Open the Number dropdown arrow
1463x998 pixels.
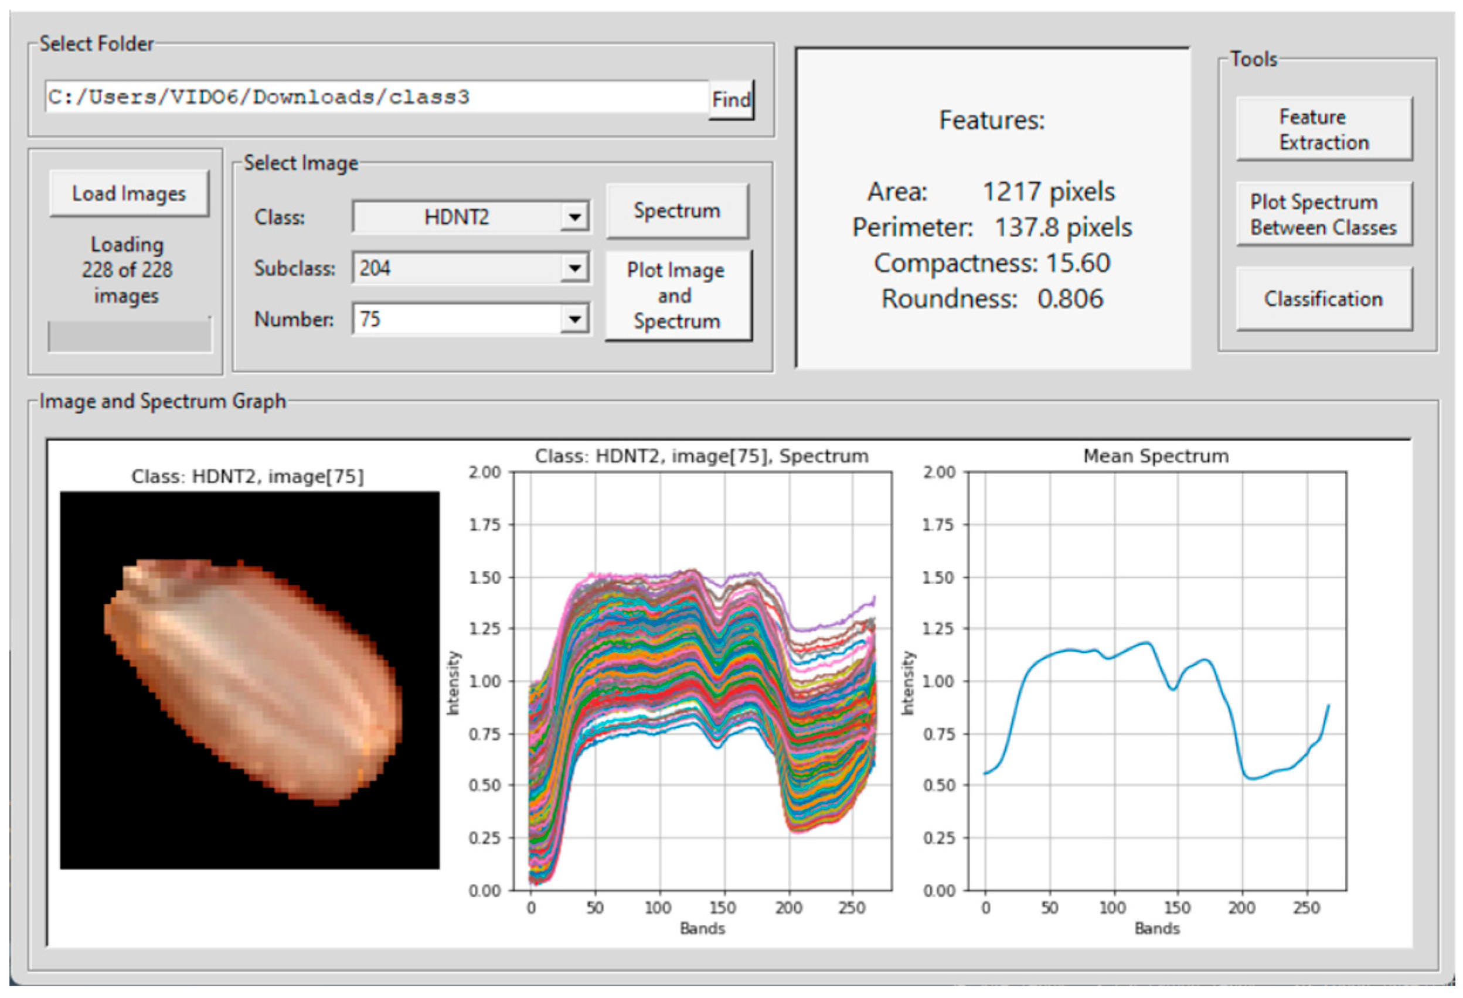(x=574, y=319)
